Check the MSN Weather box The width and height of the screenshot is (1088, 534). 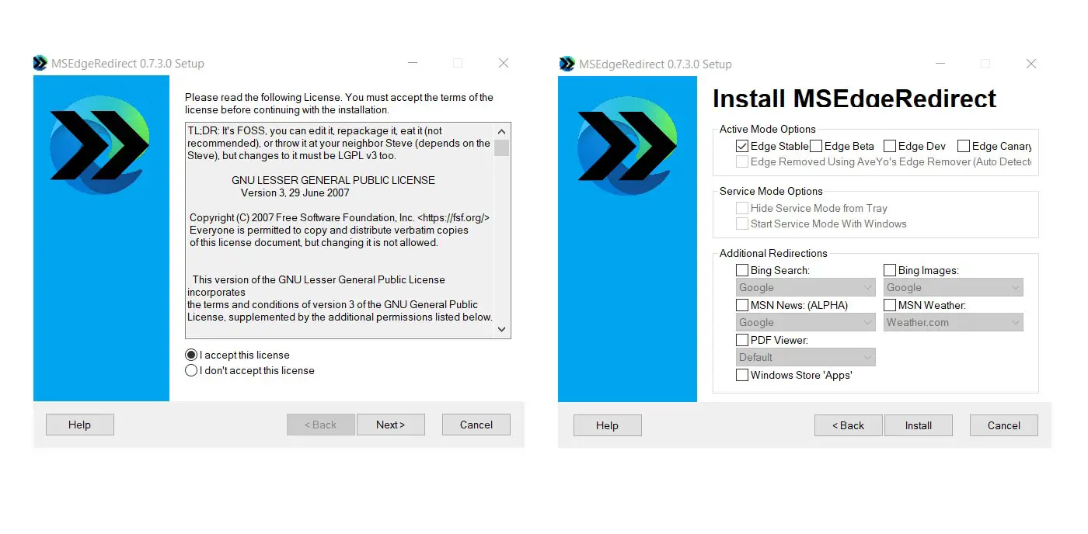coord(890,305)
